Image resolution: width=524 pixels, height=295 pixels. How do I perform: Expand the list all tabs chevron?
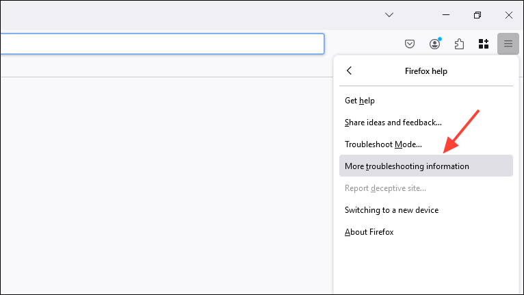tap(389, 15)
